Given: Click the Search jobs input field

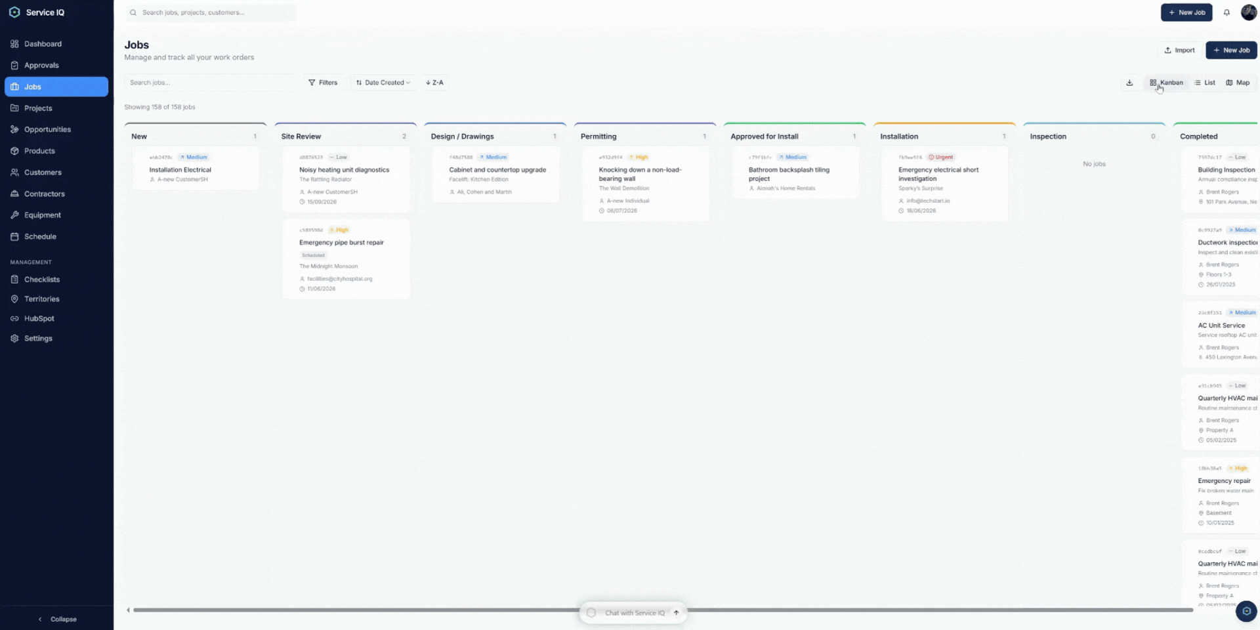Looking at the screenshot, I should [x=211, y=83].
